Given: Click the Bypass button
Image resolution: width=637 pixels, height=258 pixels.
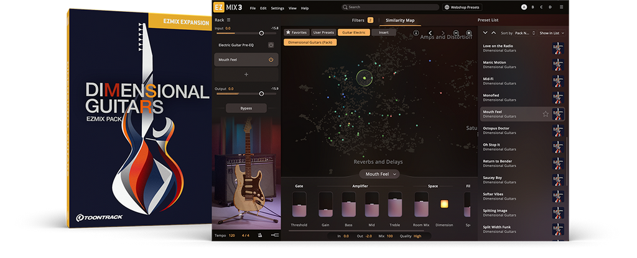Looking at the screenshot, I should [246, 108].
